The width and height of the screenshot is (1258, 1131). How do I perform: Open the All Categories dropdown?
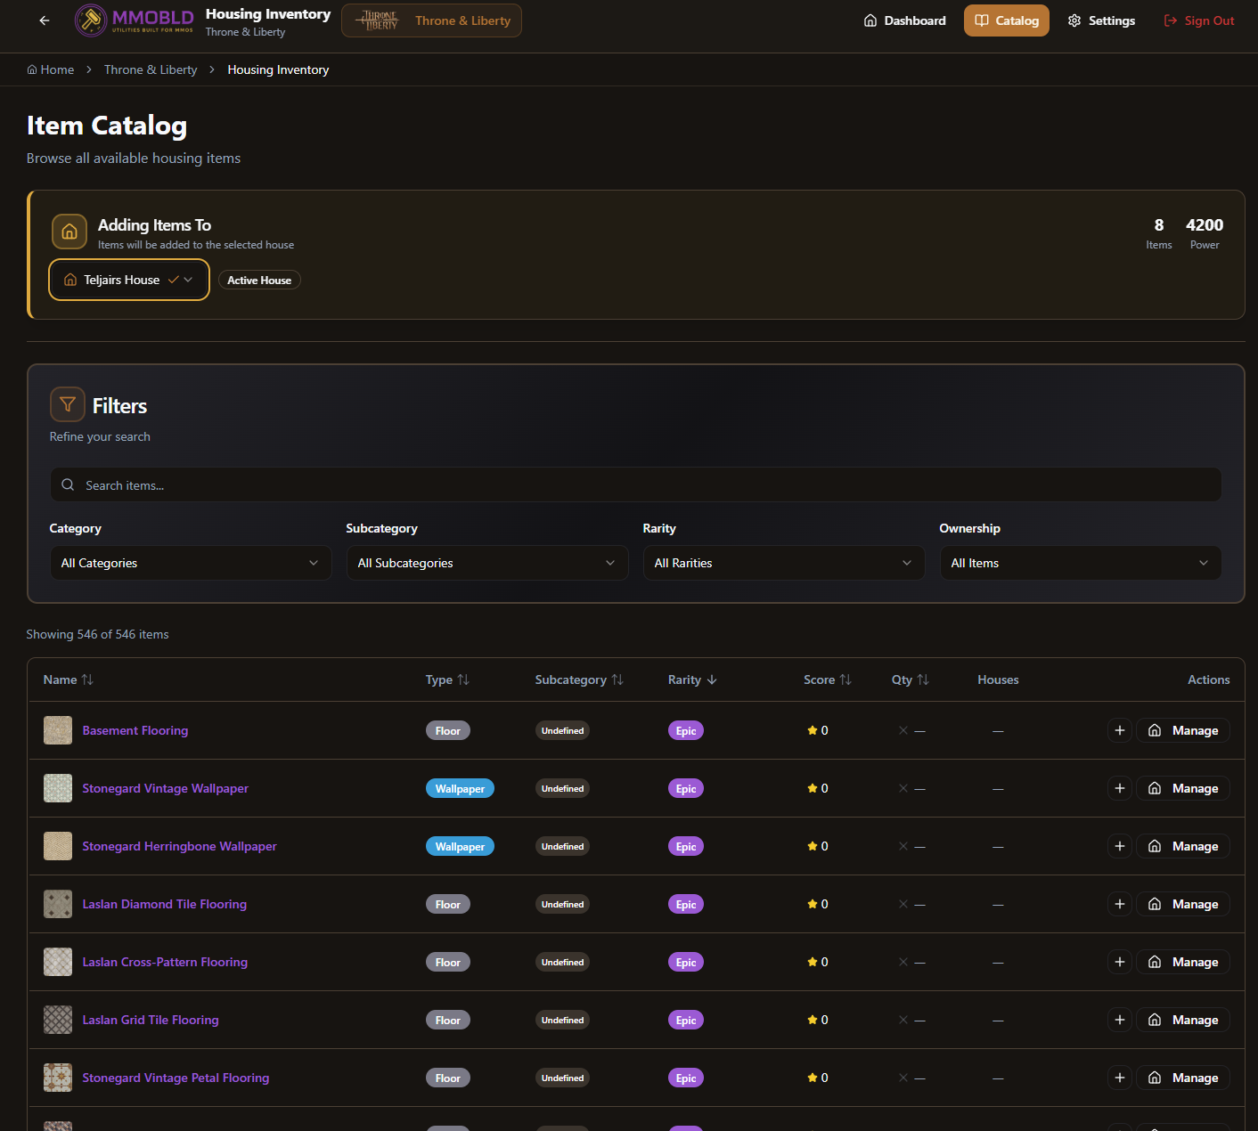(x=191, y=563)
